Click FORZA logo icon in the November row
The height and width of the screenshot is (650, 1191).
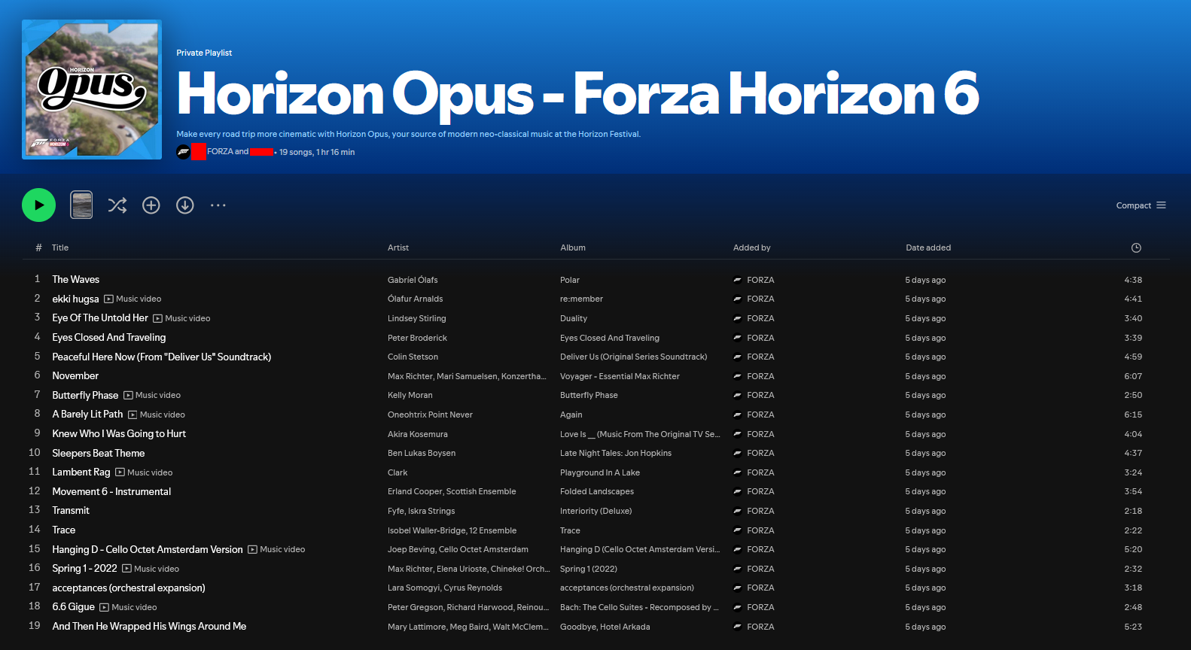pyautogui.click(x=738, y=376)
